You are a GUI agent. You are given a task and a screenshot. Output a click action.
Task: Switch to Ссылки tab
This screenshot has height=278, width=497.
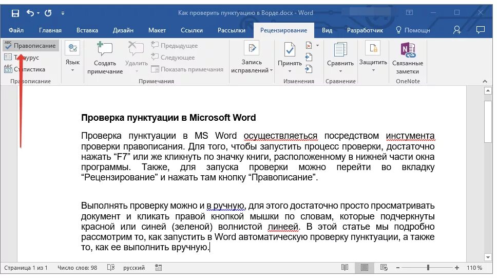192,30
